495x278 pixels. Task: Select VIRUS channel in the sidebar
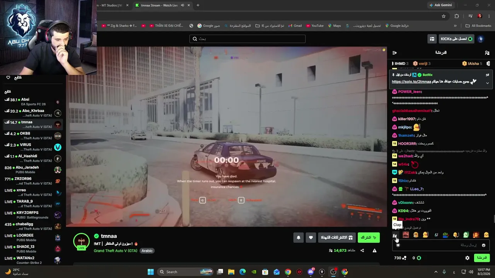tap(32, 147)
